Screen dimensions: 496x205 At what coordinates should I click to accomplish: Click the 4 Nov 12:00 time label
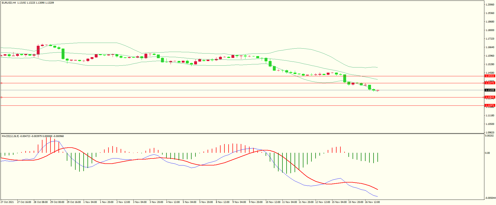pyautogui.click(x=173, y=202)
